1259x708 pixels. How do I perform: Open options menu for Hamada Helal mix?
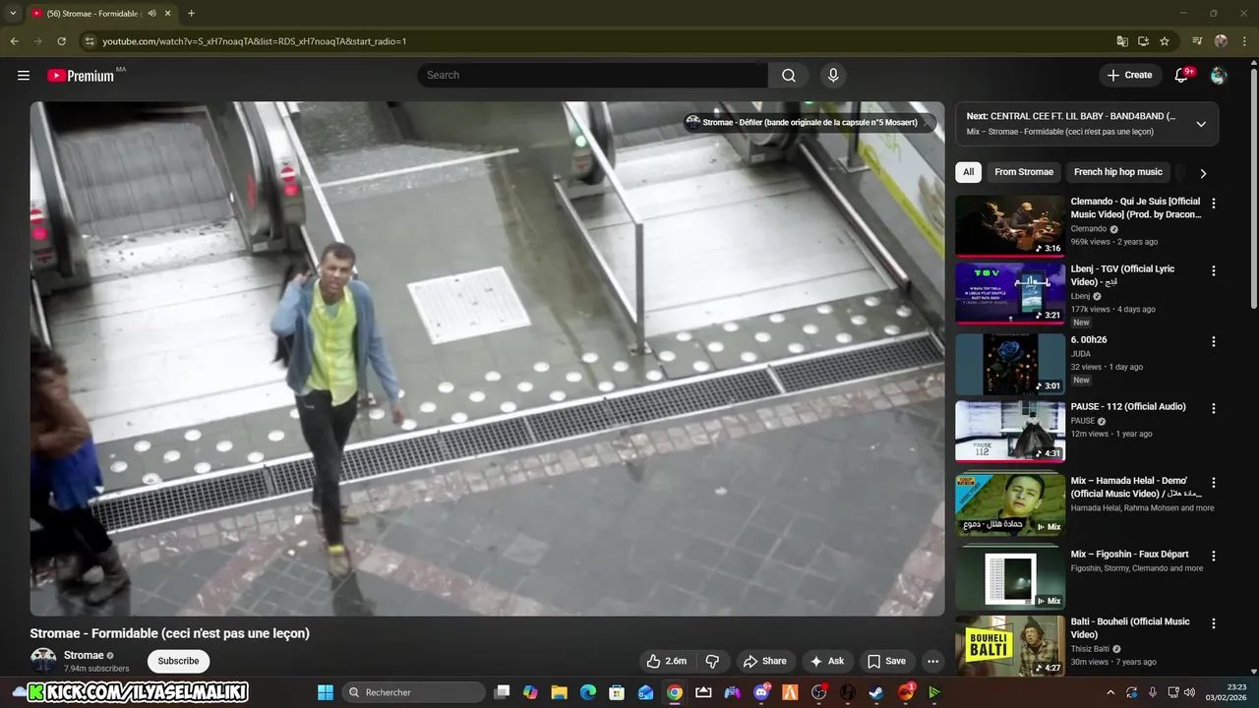point(1213,482)
